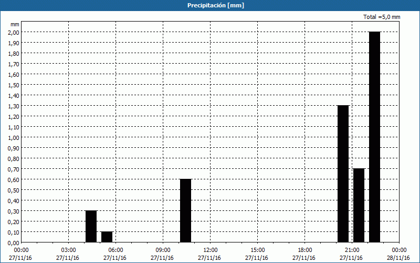Click the 28/11/16 date label
This screenshot has width=420, height=263.
(398, 258)
